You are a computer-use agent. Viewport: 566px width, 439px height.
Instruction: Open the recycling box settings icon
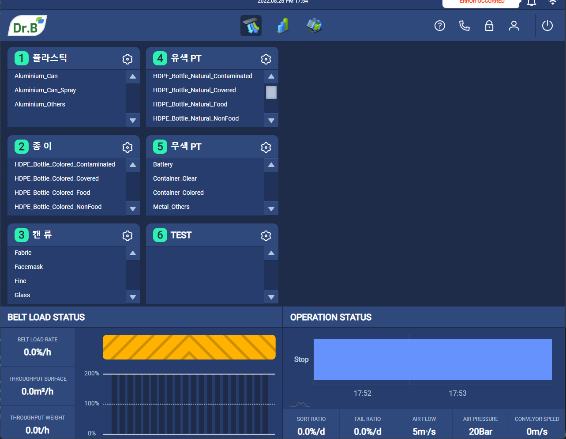pos(315,26)
